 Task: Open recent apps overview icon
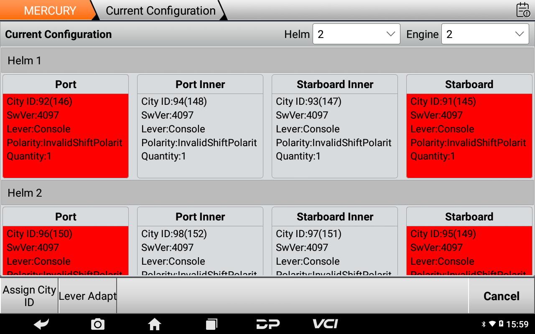click(211, 324)
